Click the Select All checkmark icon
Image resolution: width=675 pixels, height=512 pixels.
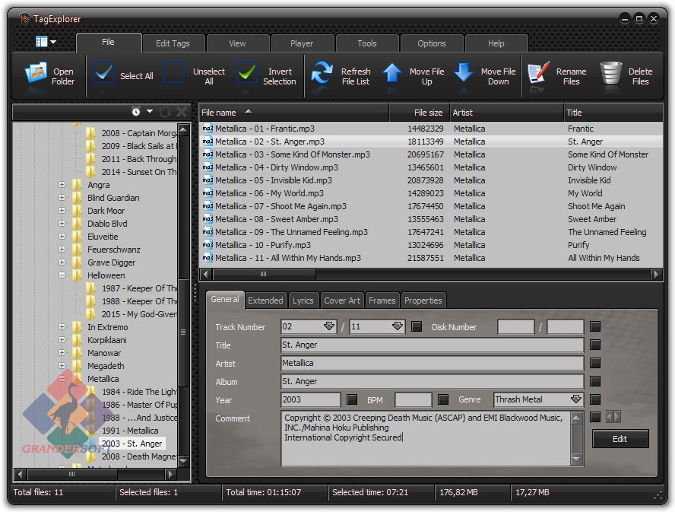pos(105,74)
